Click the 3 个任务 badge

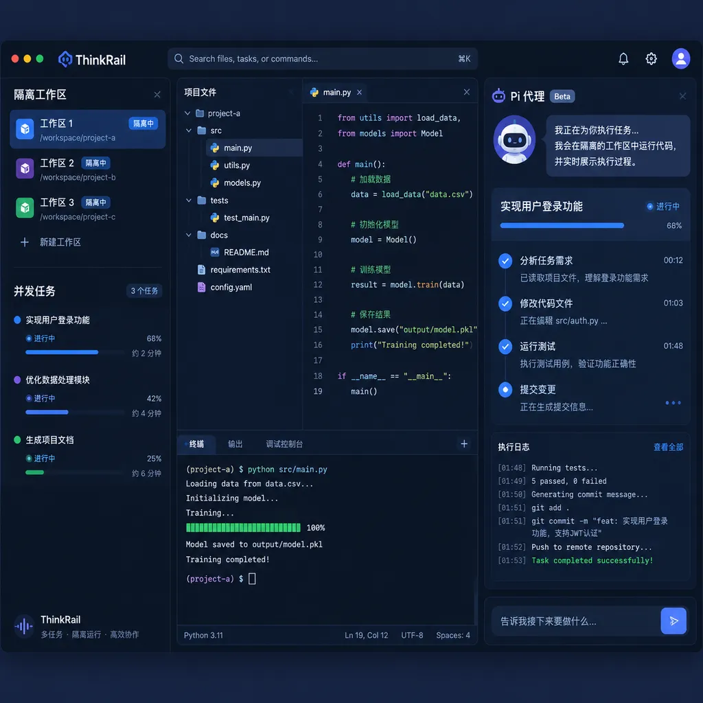coord(144,291)
